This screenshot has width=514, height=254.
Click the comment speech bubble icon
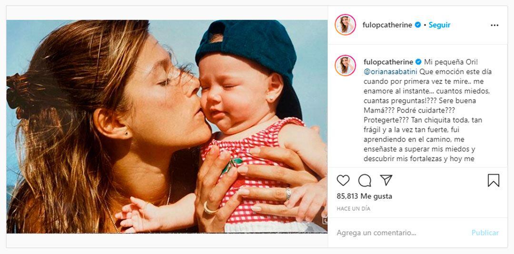click(365, 180)
